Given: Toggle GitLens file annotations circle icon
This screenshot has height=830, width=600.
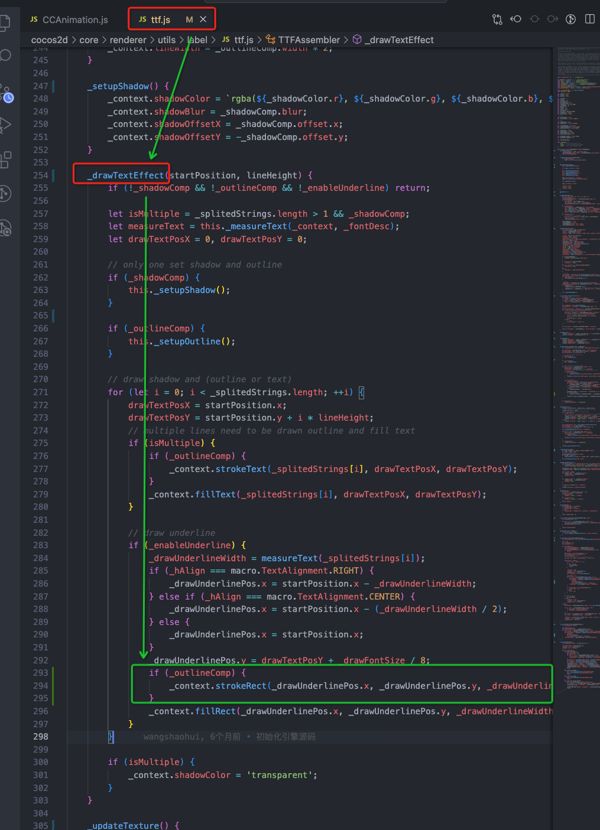Looking at the screenshot, I should click(x=571, y=19).
